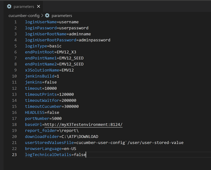Follow the baseUrl myX3Testenvironment link

coord(83,125)
